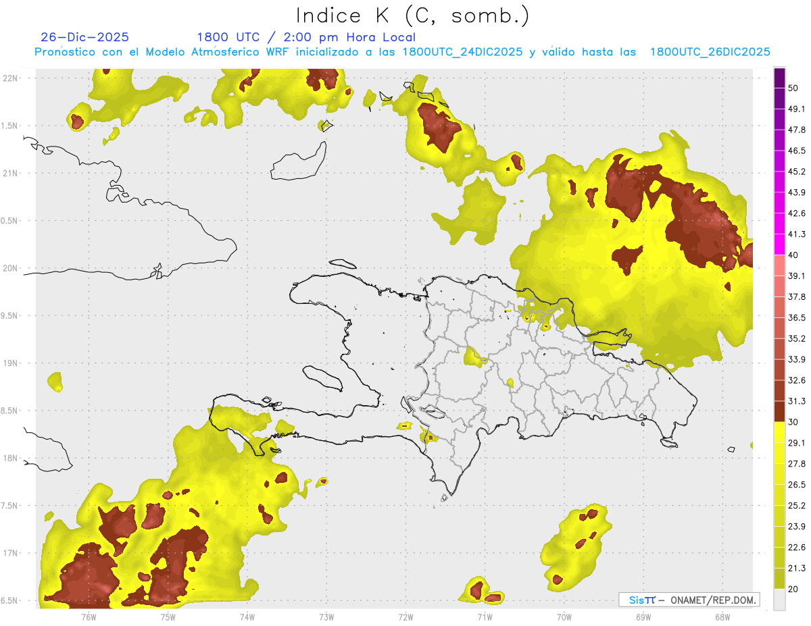Click the '49.1' value on the color scale

pyautogui.click(x=797, y=109)
